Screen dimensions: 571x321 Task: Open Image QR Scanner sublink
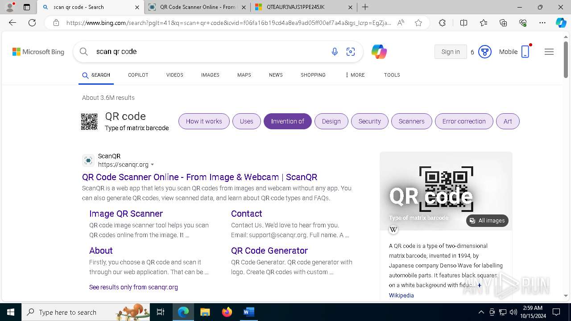coord(126,214)
